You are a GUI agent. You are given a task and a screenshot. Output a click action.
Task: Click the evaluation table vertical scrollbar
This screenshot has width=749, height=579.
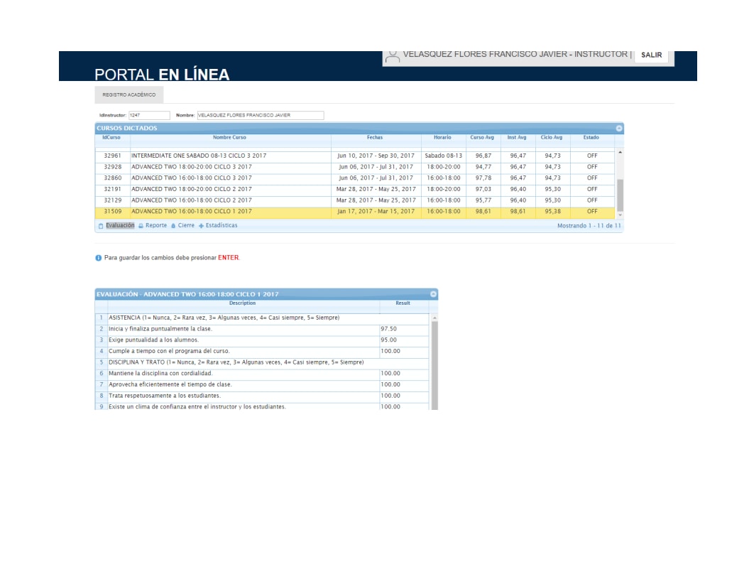434,366
